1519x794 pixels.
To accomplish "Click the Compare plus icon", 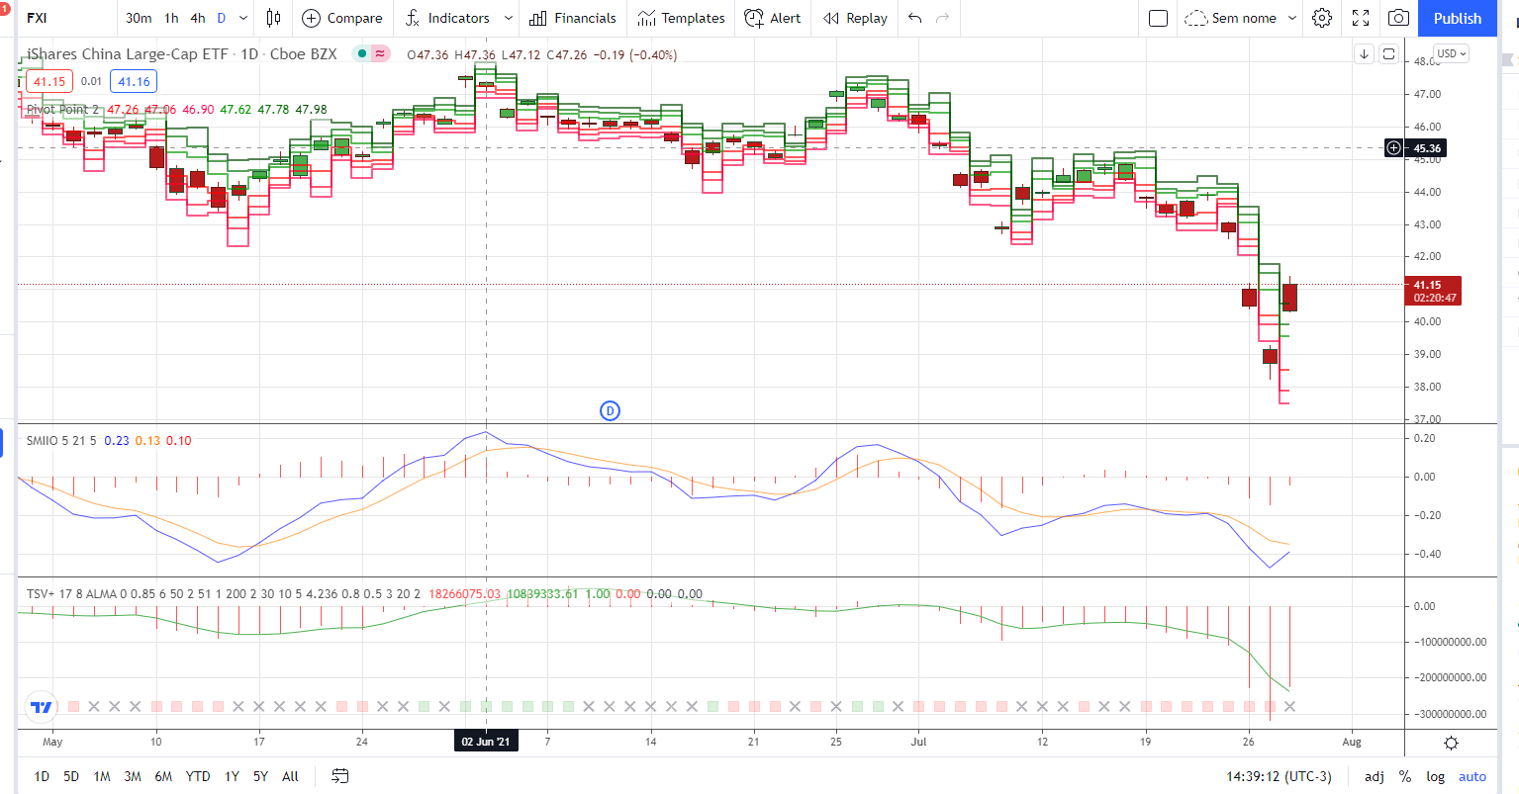I will 311,18.
